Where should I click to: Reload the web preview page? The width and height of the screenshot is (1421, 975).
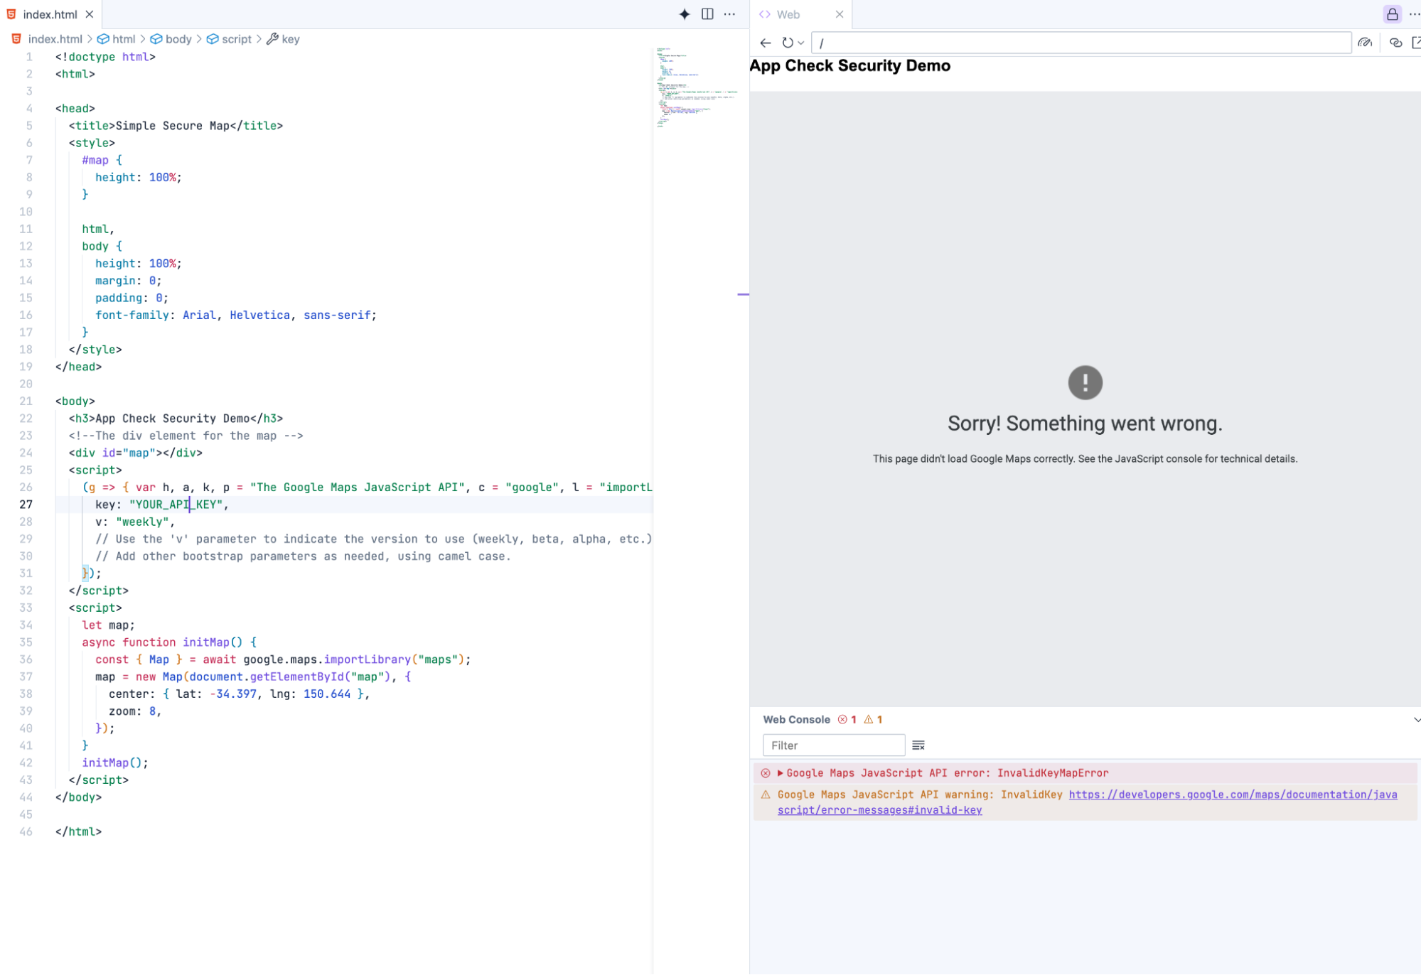click(788, 43)
